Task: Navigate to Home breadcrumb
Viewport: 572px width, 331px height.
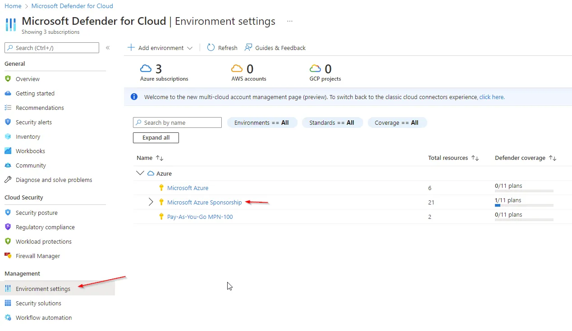Action: coord(13,6)
